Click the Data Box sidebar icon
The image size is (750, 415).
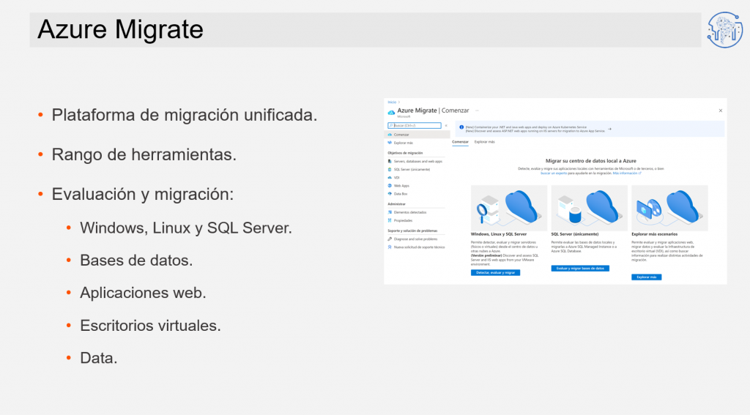click(390, 194)
